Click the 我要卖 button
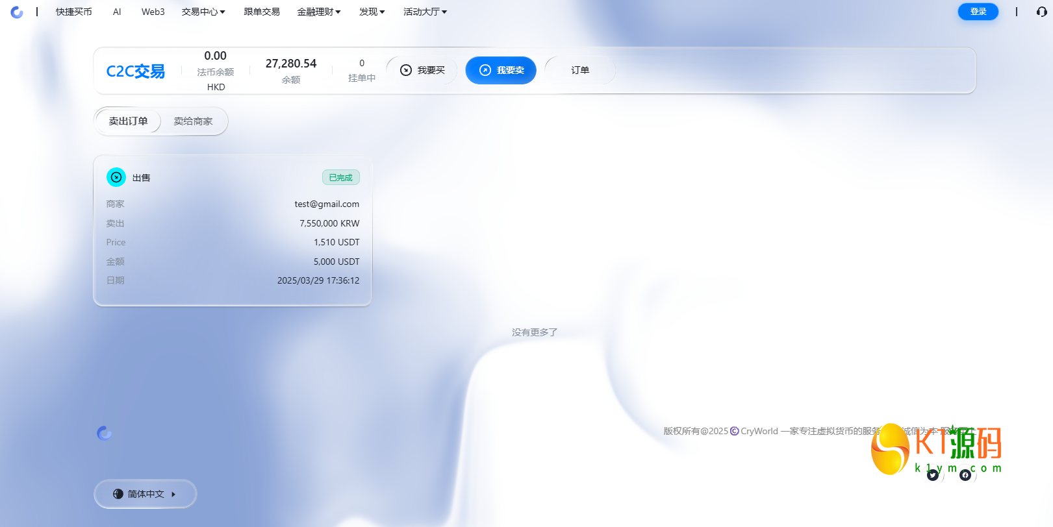1053x527 pixels. pyautogui.click(x=501, y=70)
